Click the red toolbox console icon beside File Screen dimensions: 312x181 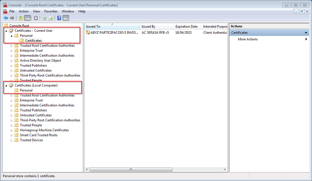[x=5, y=11]
